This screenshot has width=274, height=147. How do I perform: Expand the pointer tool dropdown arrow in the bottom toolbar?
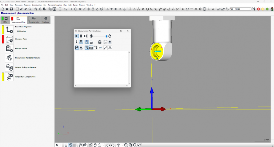pyautogui.click(x=61, y=145)
